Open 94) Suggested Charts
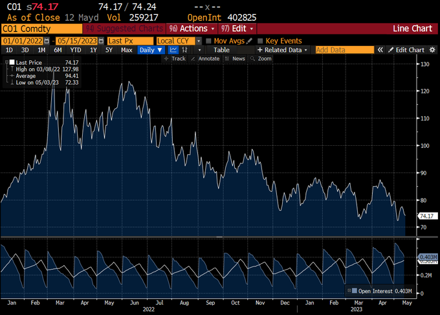Viewport: 440px width, 315px height. coord(124,29)
